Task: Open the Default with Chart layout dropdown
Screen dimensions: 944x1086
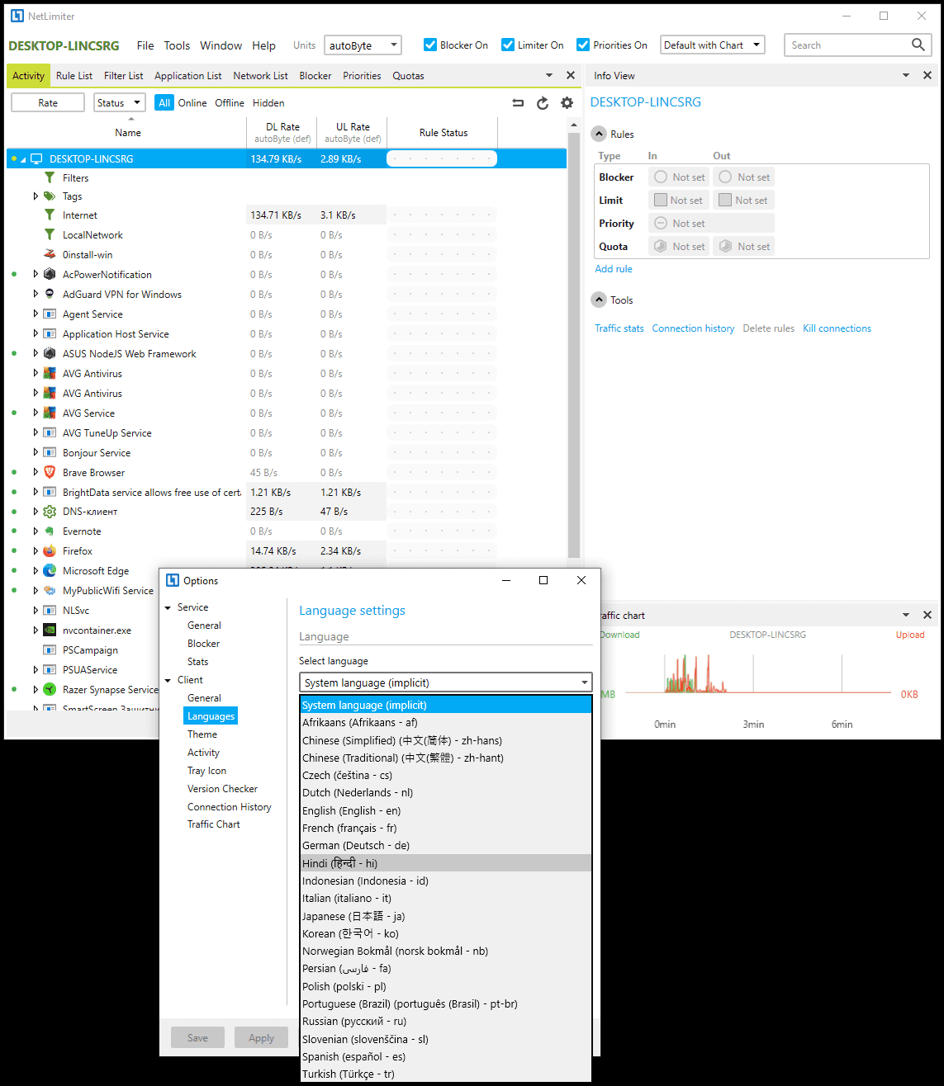Action: point(713,45)
